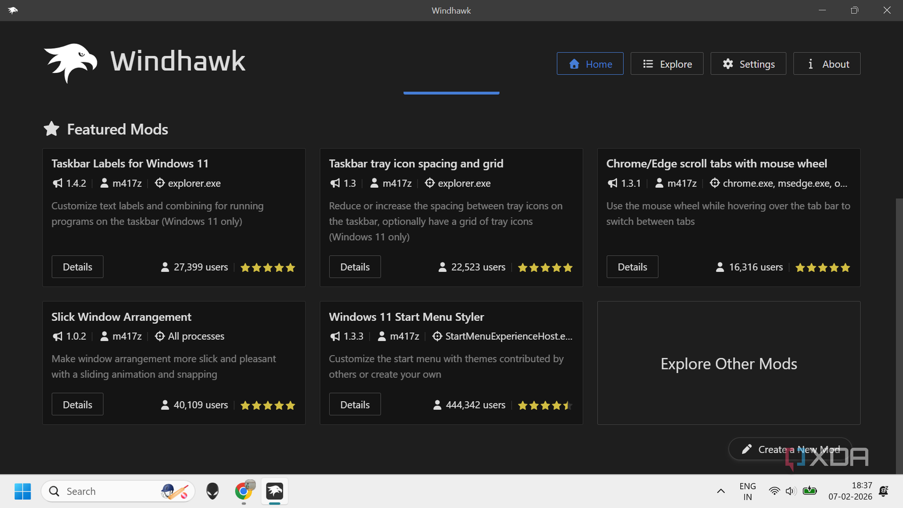
Task: Click the pencil icon in Create a New Mod
Action: (x=746, y=449)
